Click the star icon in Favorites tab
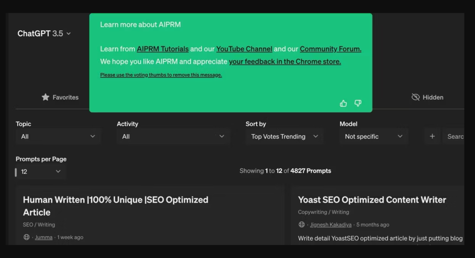Screen dimensions: 475x258 [45, 97]
